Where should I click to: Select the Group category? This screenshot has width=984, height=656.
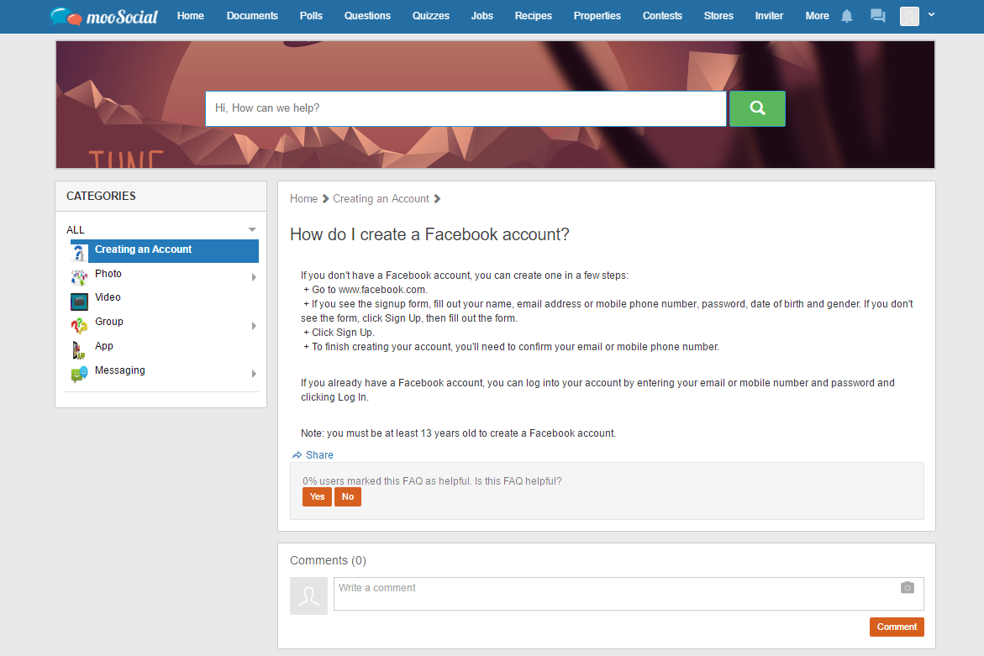[x=109, y=322]
